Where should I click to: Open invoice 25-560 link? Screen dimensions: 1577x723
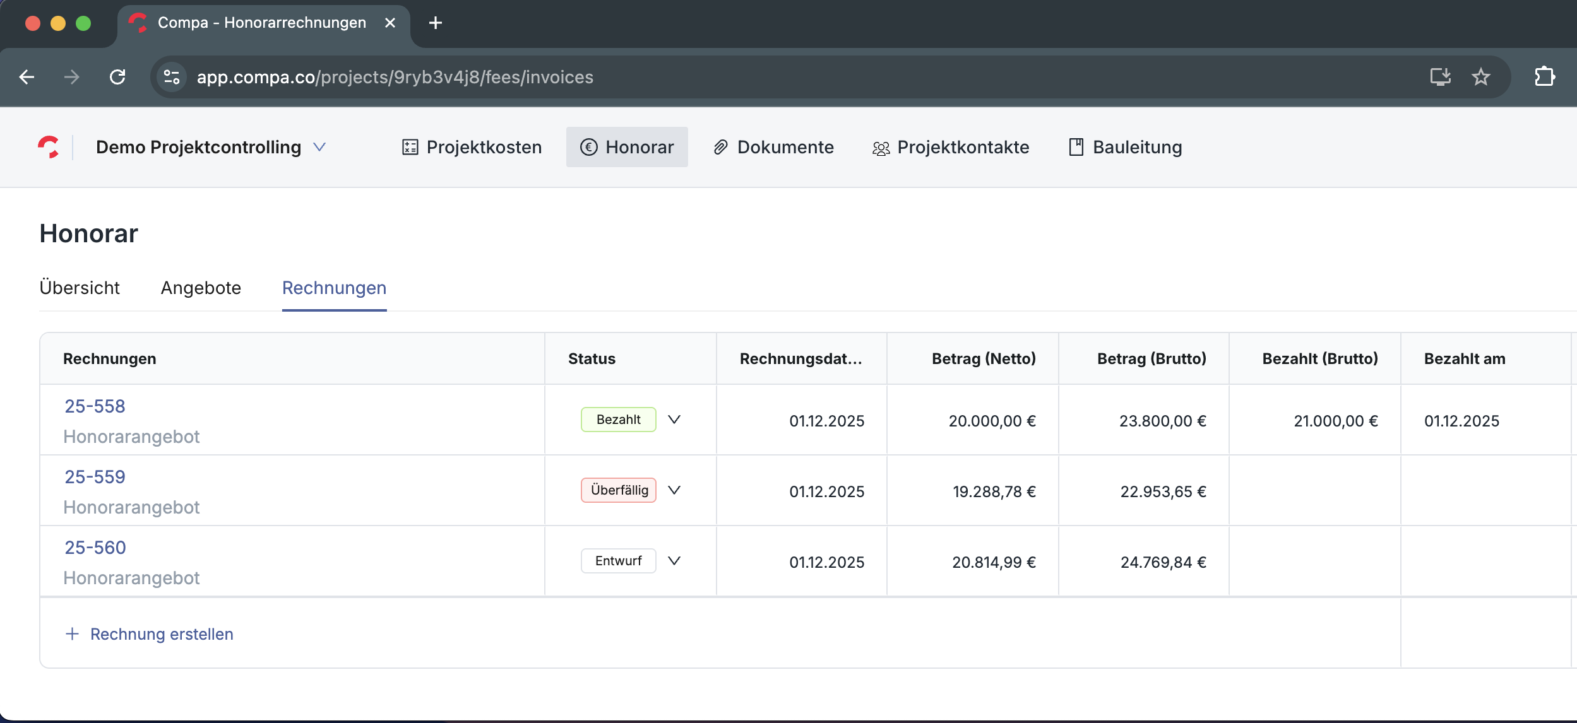click(x=95, y=548)
